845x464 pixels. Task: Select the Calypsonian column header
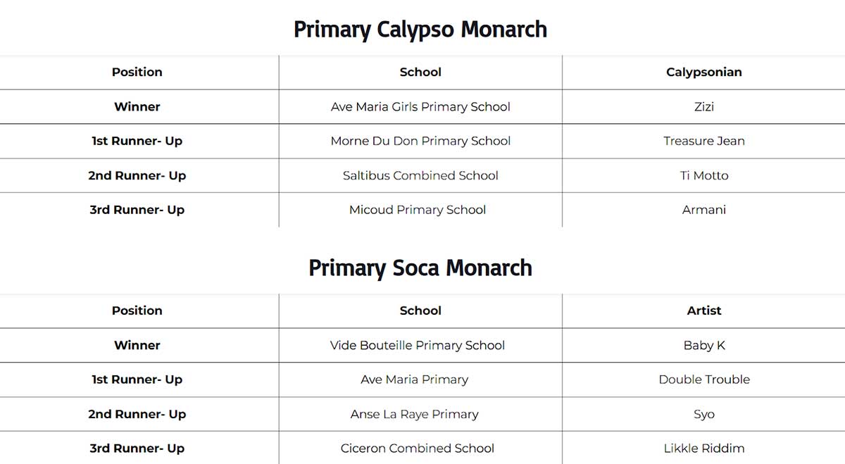tap(703, 72)
